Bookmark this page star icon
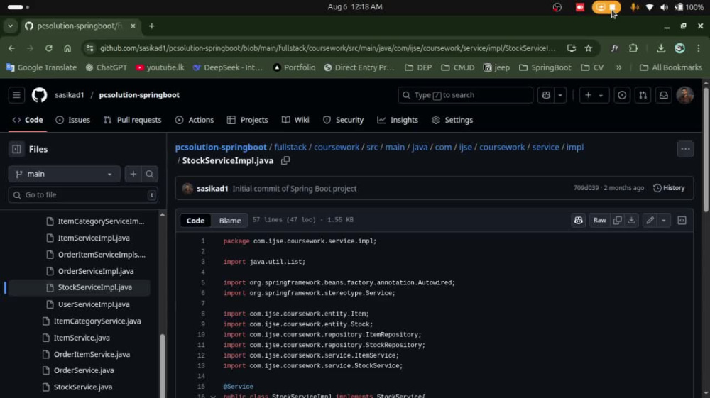The image size is (710, 398). point(588,48)
